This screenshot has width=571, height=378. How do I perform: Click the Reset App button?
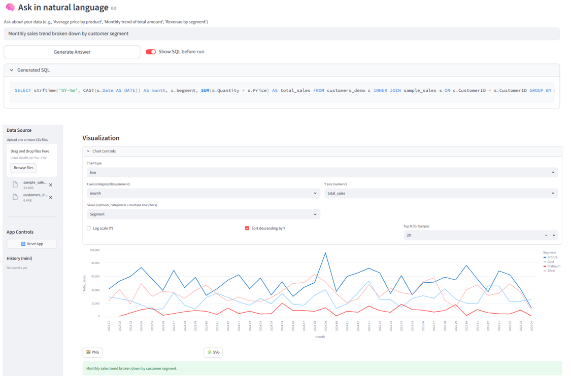coord(32,244)
